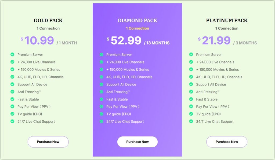Click the Fast & Stable checkmark under Gold Pack
This screenshot has height=160, width=275.
point(12,99)
